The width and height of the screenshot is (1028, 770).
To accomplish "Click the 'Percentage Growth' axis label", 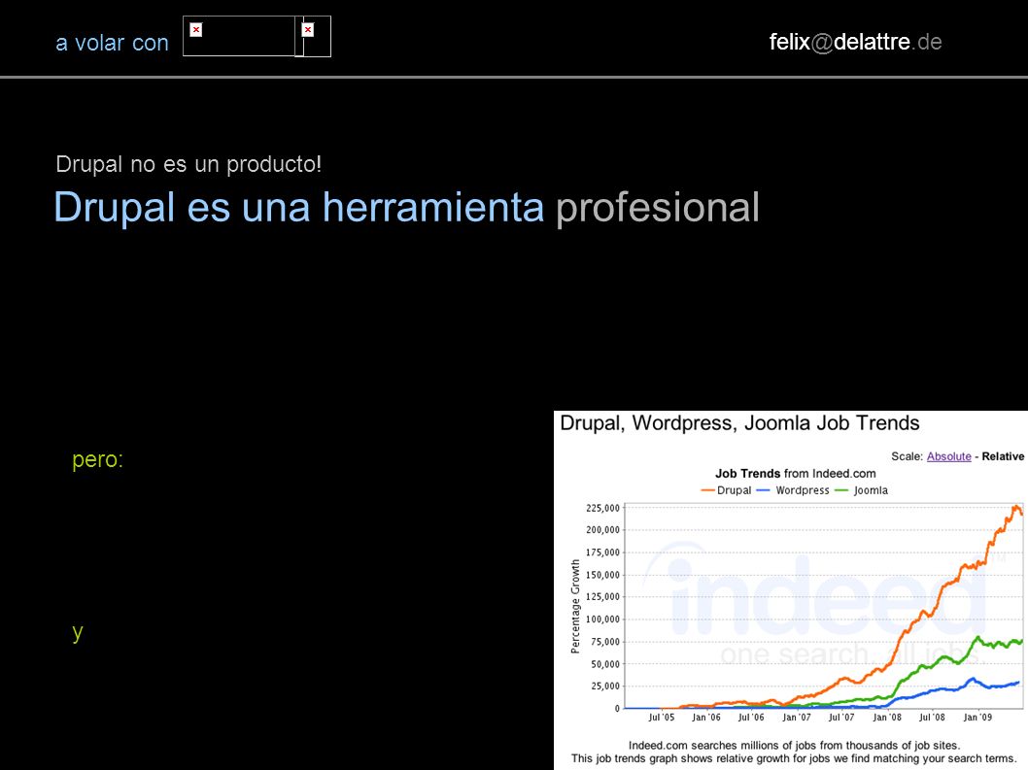I will tap(575, 606).
